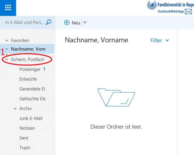Open the Posteingang folder
194x155 pixels.
point(30,69)
